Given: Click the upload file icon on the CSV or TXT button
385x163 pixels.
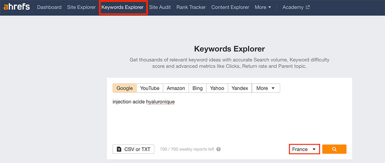Looking at the screenshot, I should (x=119, y=149).
